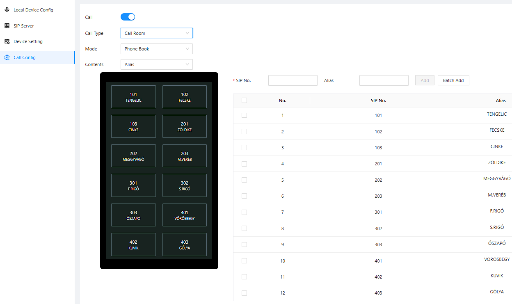
Task: Tick the checkbox for row 1 TENGELIC
Action: tap(245, 115)
